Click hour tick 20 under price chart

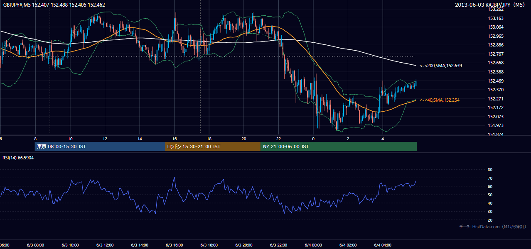(244, 139)
